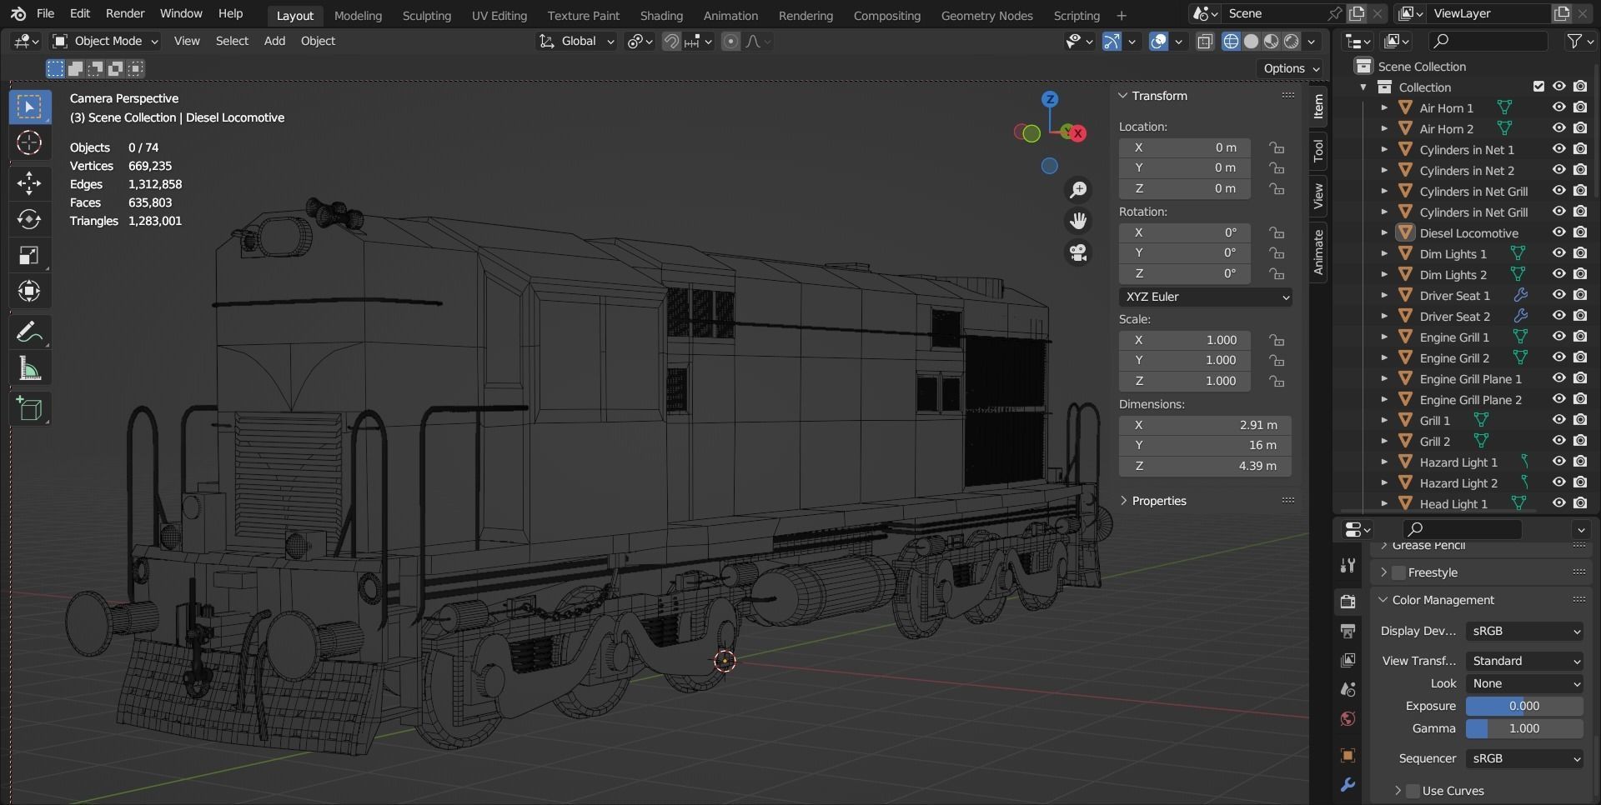Viewport: 1601px width, 805px height.
Task: Hide Diesel Locomotive in the viewport
Action: point(1559,232)
